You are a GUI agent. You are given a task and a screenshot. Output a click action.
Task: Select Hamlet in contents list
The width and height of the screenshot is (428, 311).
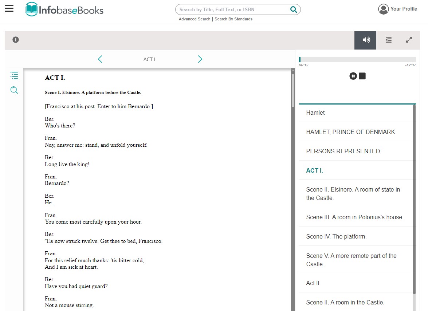[356, 113]
